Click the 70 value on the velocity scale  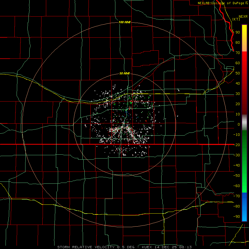pyautogui.click(x=238, y=53)
